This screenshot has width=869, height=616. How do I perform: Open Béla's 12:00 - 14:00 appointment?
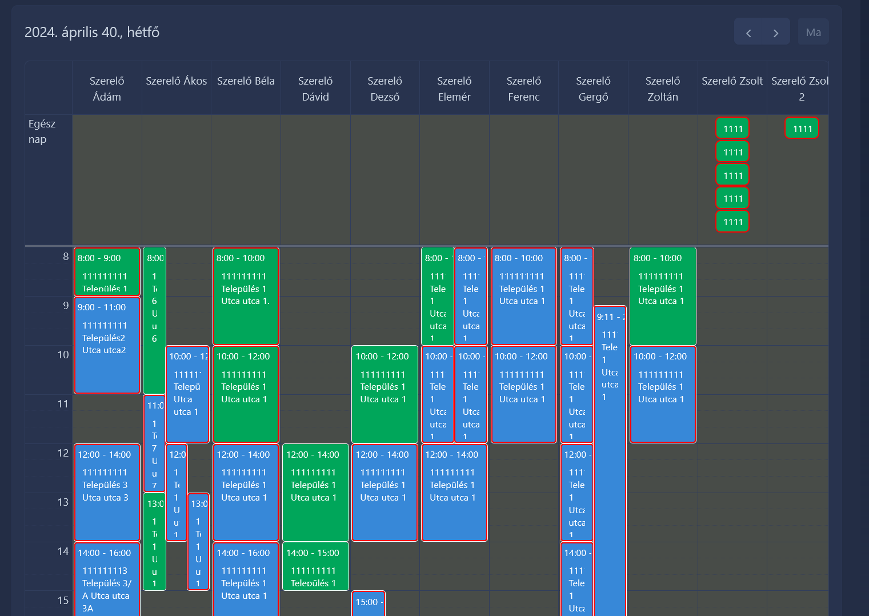tap(246, 493)
